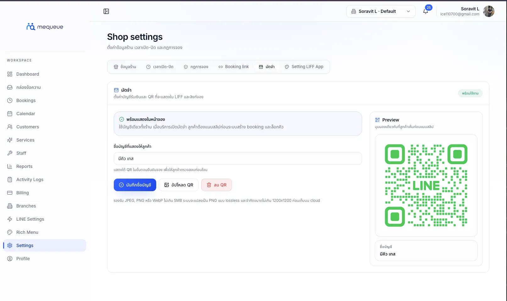The height and width of the screenshot is (301, 507).
Task: Open LINE Settings from the sidebar
Action: [x=45, y=219]
